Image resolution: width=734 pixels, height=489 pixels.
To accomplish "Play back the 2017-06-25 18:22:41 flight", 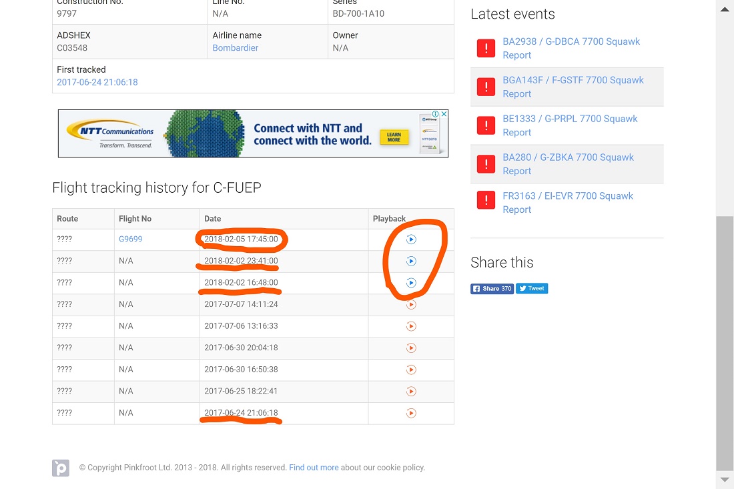I will [x=411, y=391].
